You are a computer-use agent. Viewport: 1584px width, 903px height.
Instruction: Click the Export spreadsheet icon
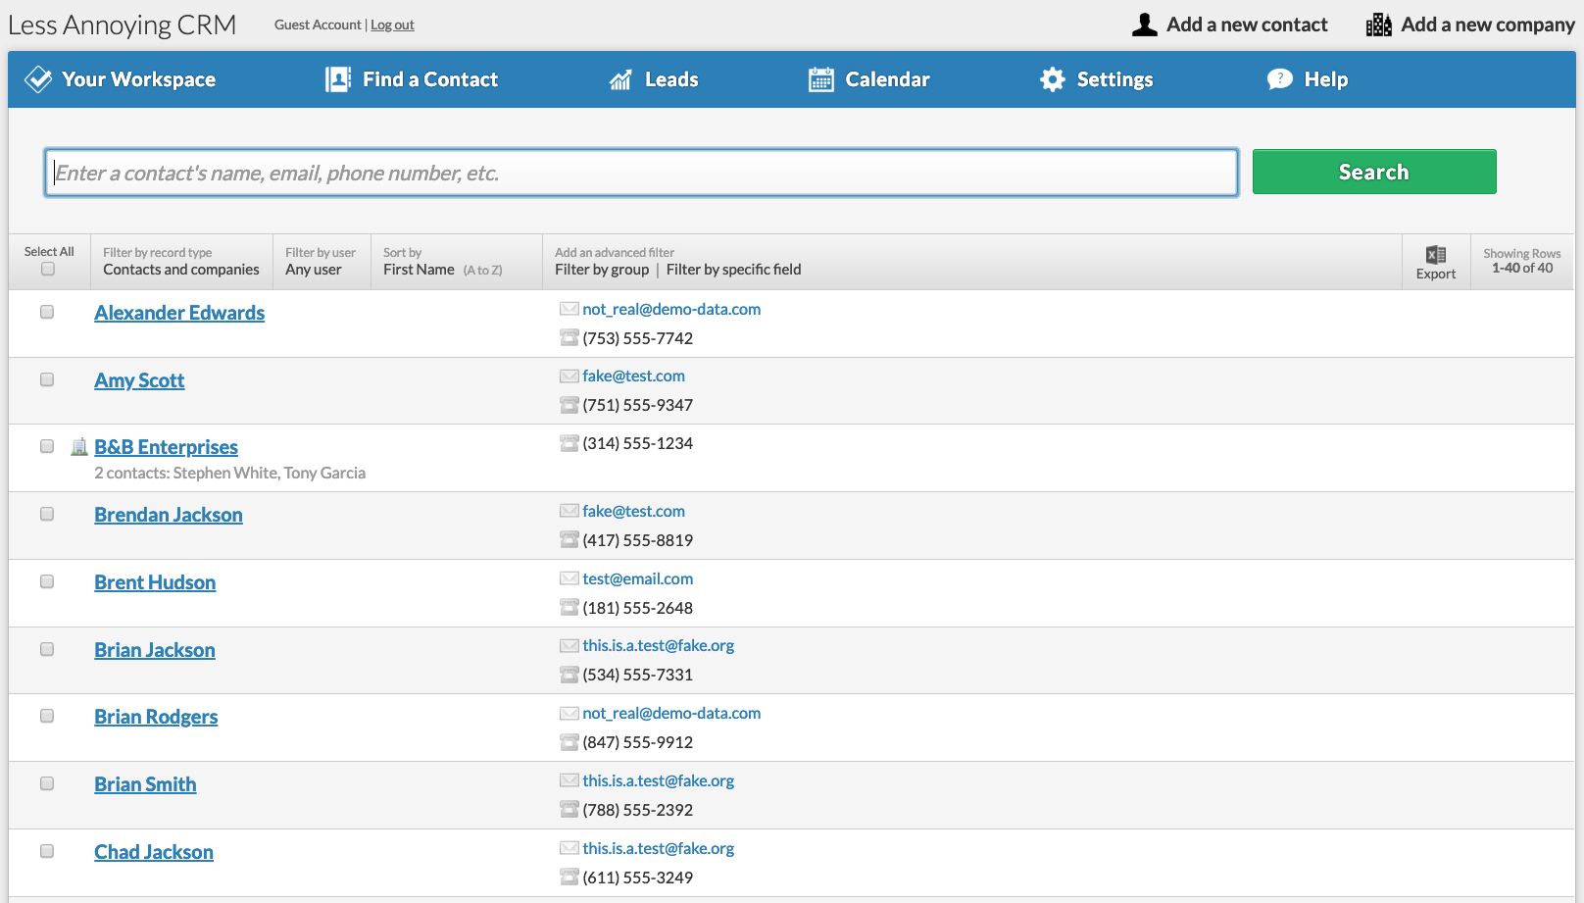(1436, 255)
